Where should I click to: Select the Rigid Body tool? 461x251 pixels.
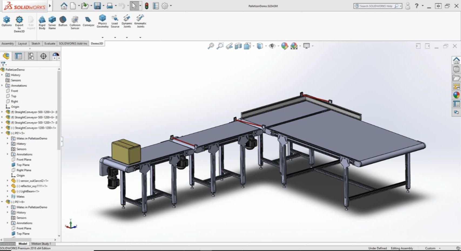click(x=42, y=23)
